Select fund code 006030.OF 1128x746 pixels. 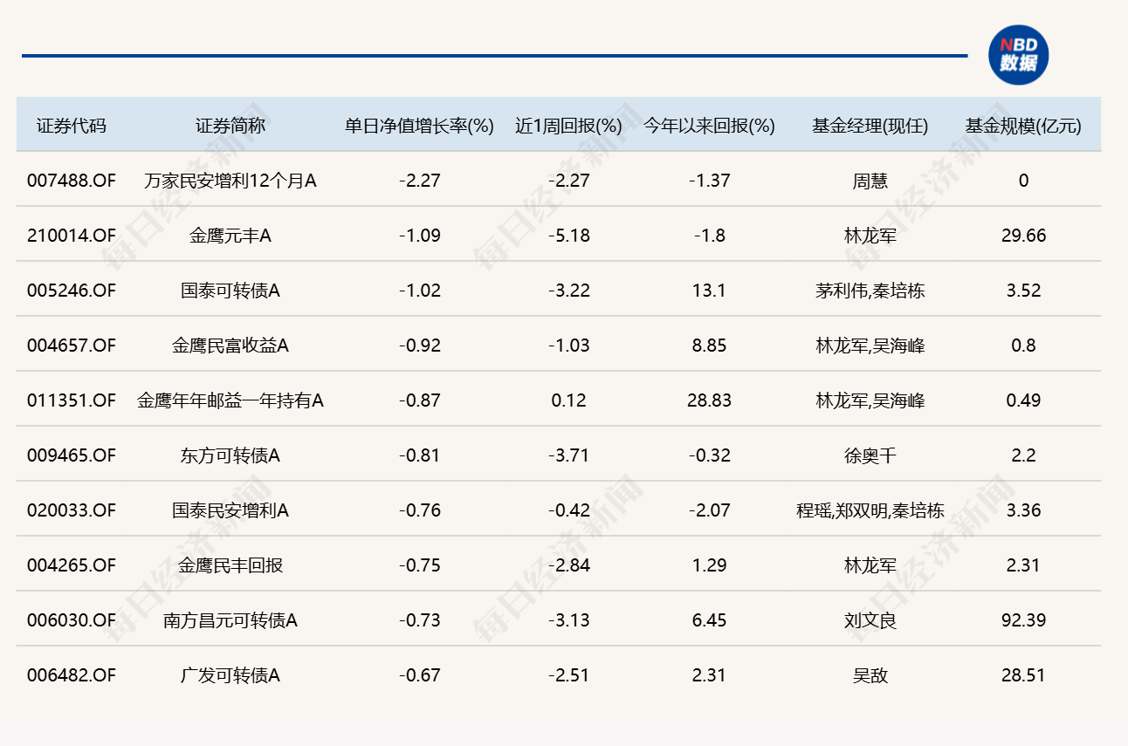(x=72, y=620)
